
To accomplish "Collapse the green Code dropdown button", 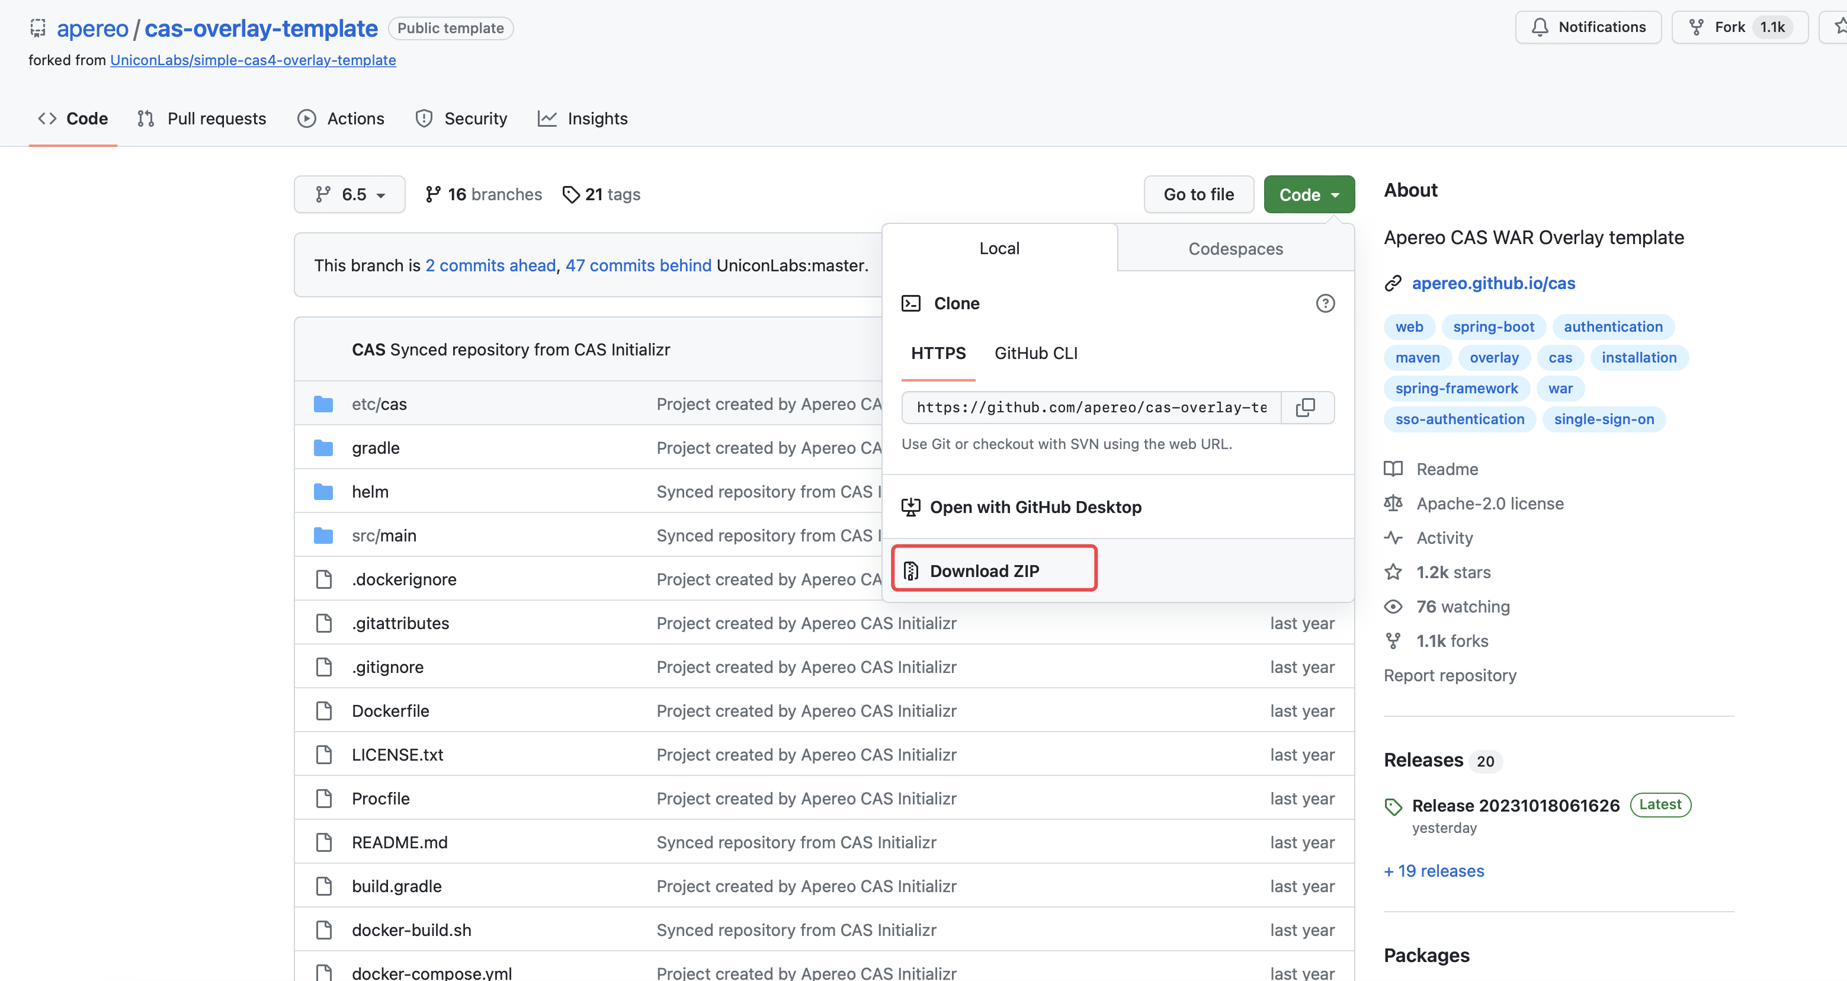I will pyautogui.click(x=1309, y=194).
